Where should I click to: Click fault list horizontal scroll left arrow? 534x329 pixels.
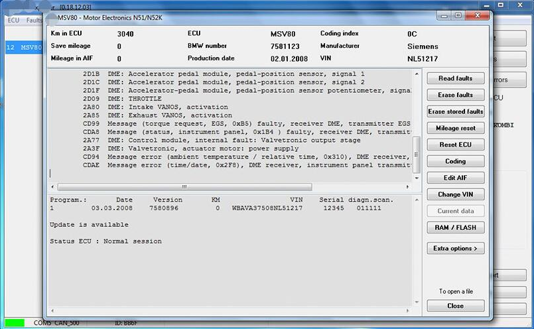pyautogui.click(x=52, y=187)
